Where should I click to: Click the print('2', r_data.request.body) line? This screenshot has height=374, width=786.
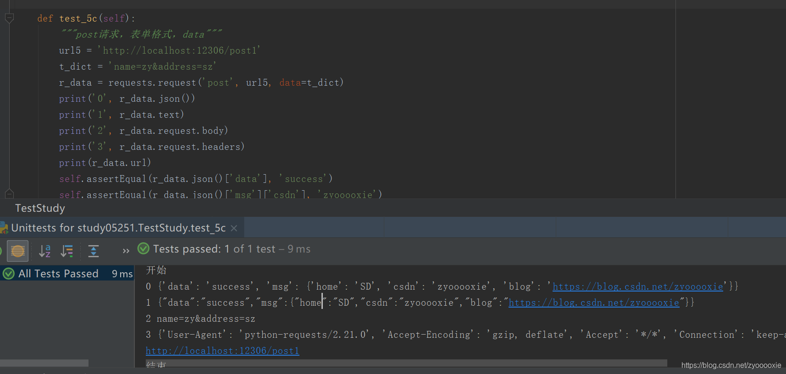coord(144,131)
